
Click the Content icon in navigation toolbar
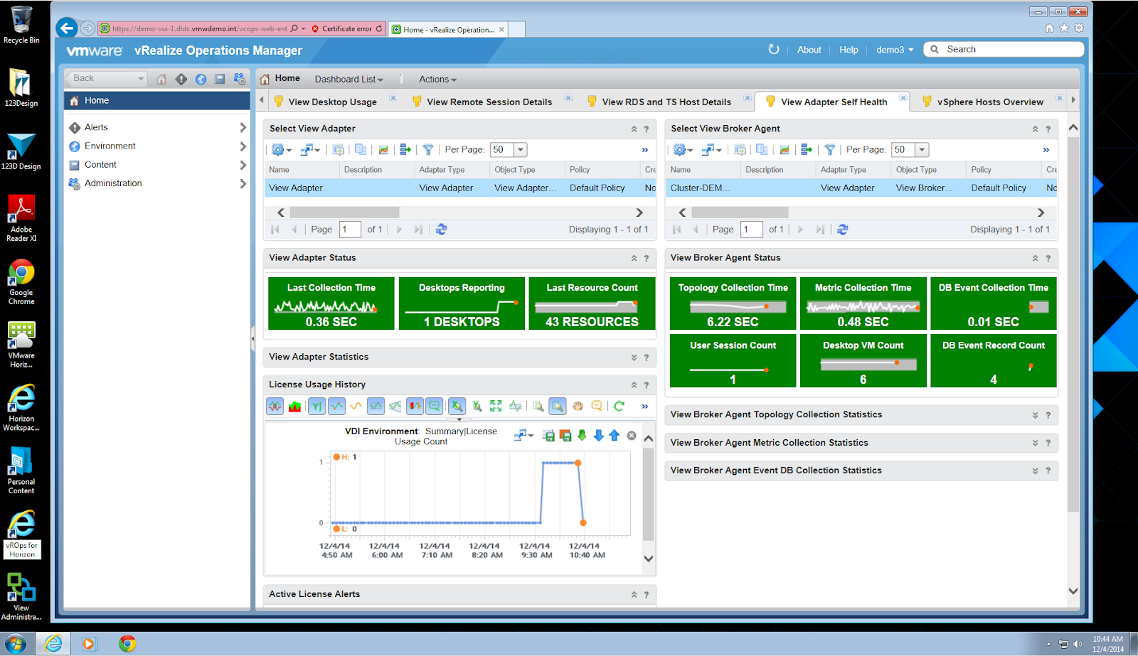point(220,79)
